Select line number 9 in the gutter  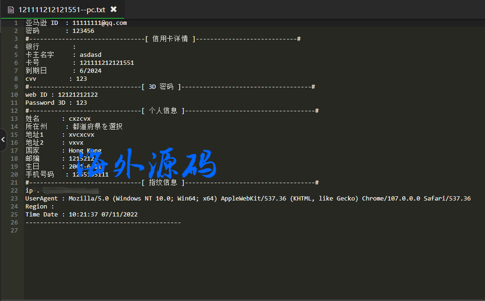(16, 87)
